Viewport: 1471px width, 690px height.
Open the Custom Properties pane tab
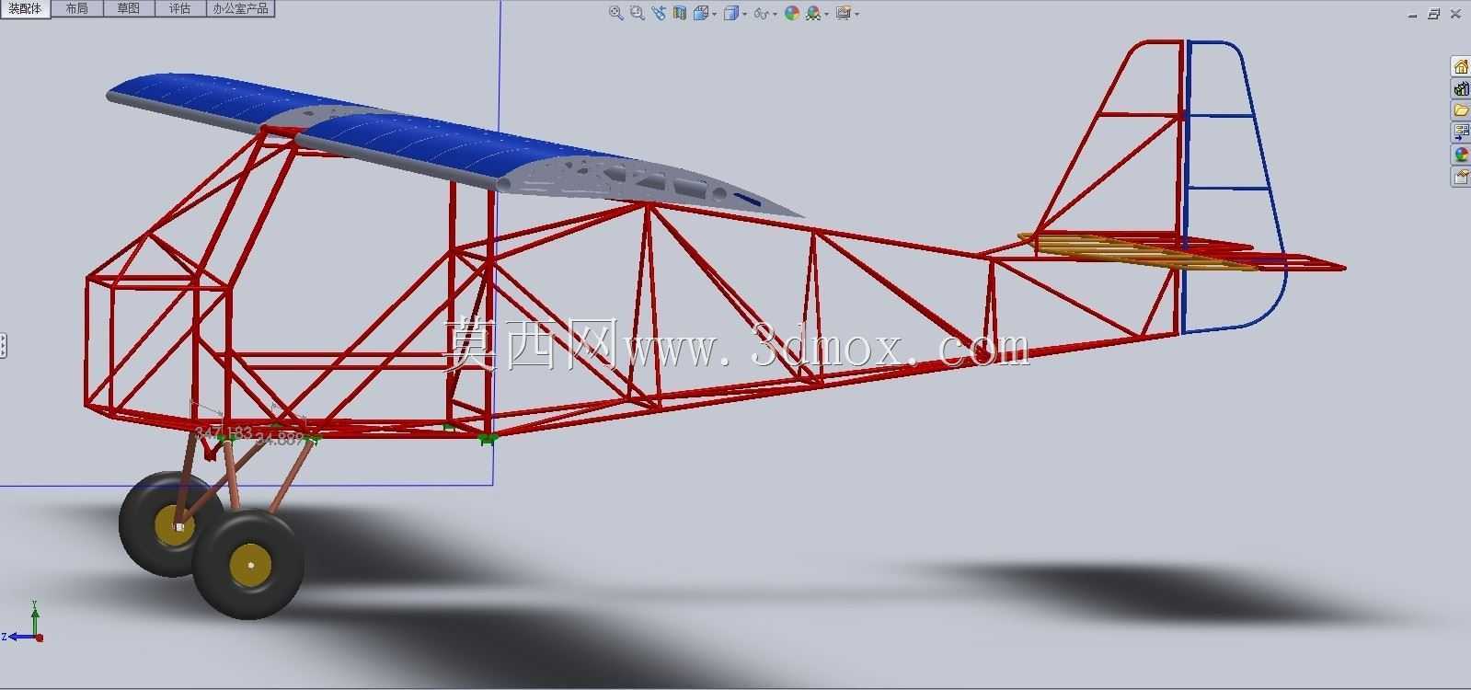1461,177
